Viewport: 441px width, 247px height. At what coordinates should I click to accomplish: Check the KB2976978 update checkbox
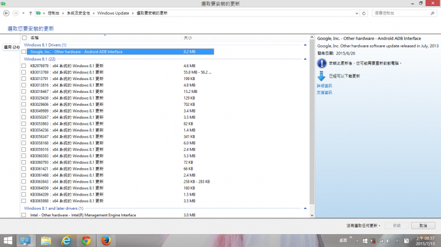point(24,65)
